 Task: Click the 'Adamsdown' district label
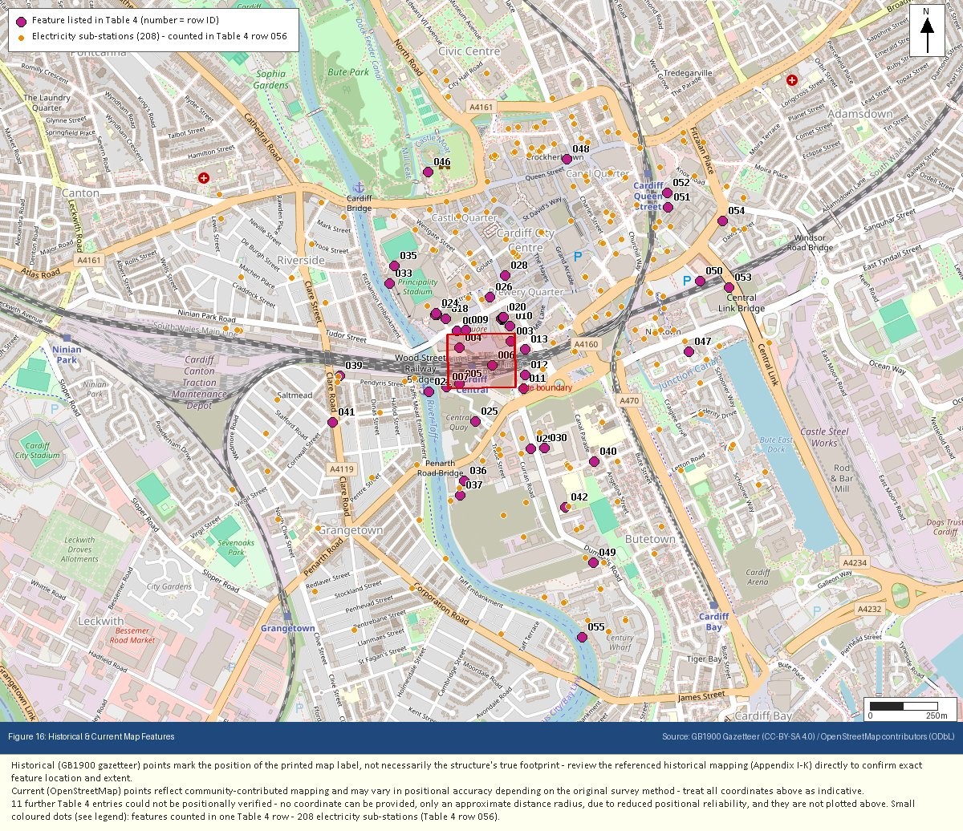click(x=860, y=114)
